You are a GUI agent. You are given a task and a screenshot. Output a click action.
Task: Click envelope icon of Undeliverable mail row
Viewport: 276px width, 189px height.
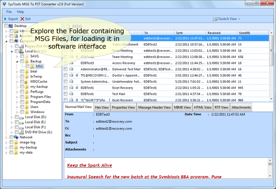[71, 81]
